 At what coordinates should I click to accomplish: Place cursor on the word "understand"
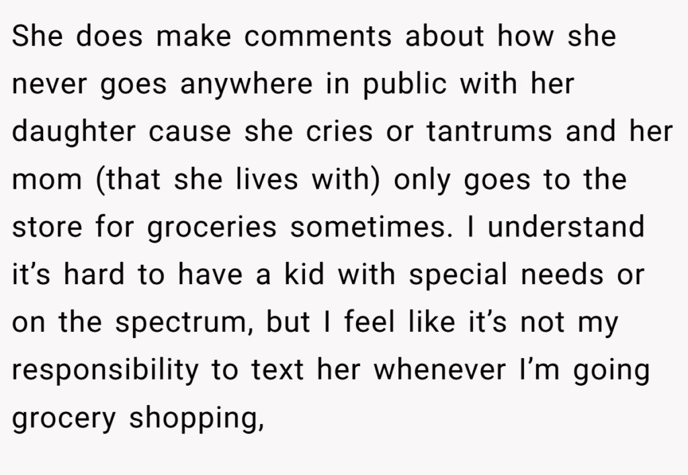point(566,227)
